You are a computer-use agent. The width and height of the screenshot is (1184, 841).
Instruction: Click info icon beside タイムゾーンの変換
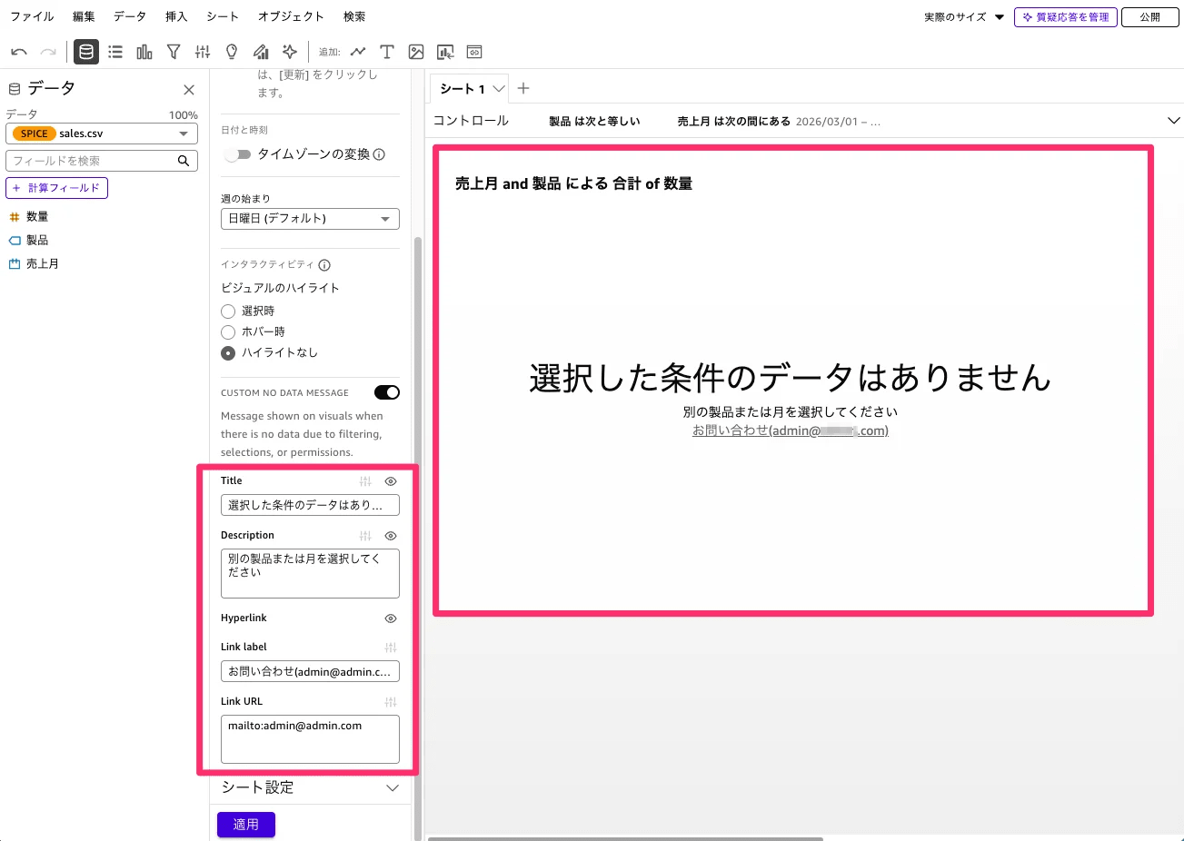[x=380, y=154]
